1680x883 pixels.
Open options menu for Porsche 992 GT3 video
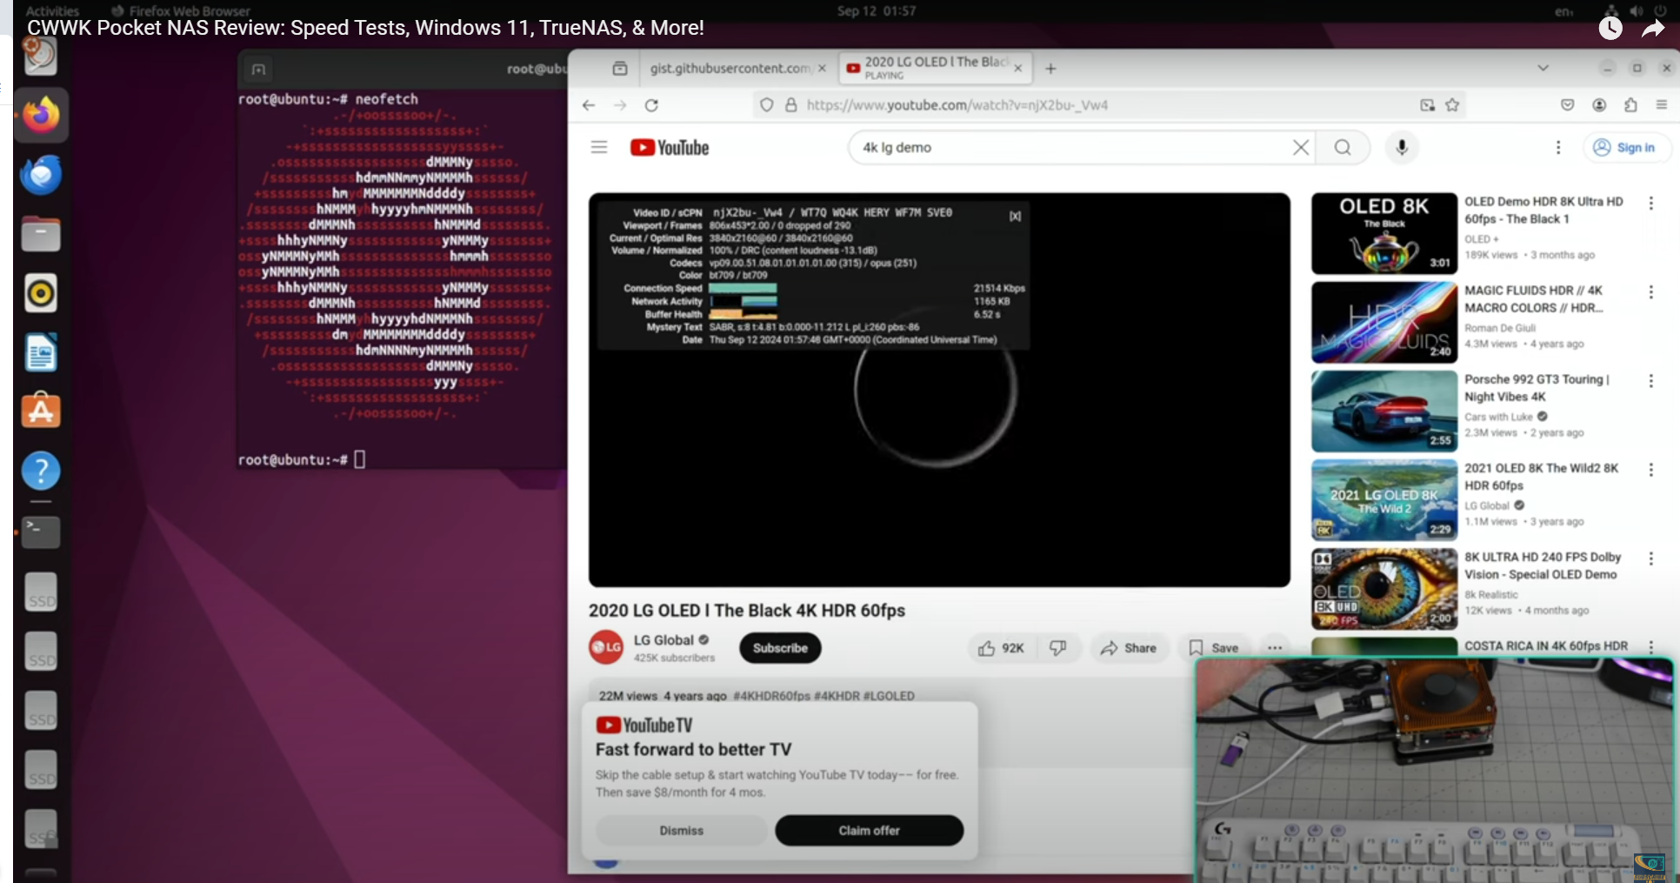[1651, 381]
